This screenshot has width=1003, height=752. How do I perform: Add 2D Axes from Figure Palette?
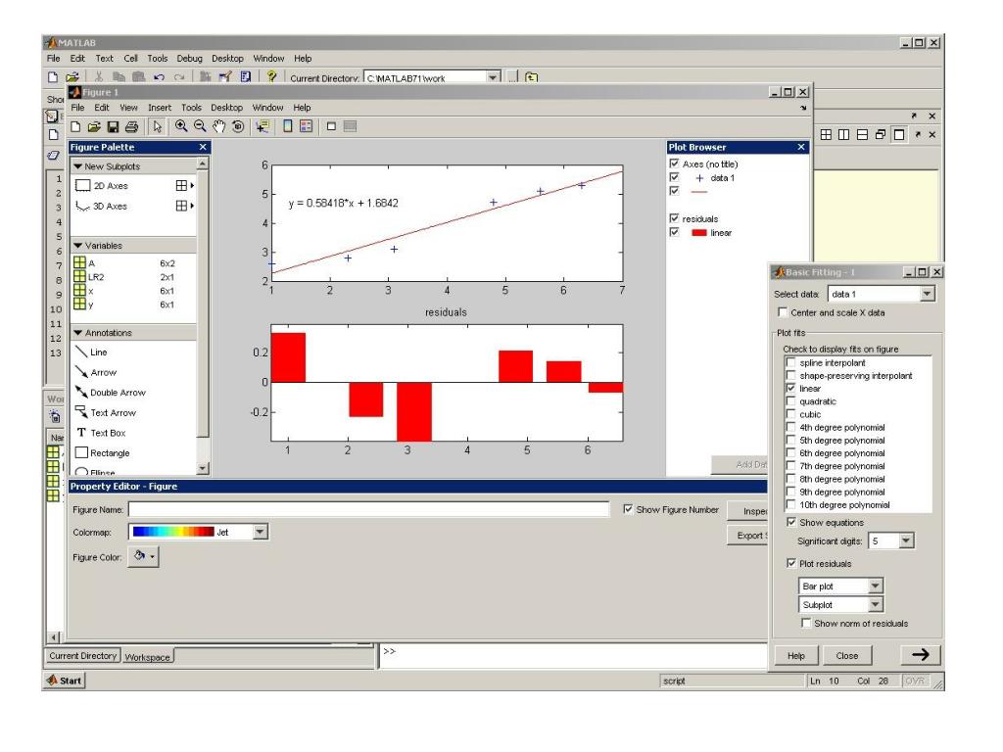coord(102,185)
